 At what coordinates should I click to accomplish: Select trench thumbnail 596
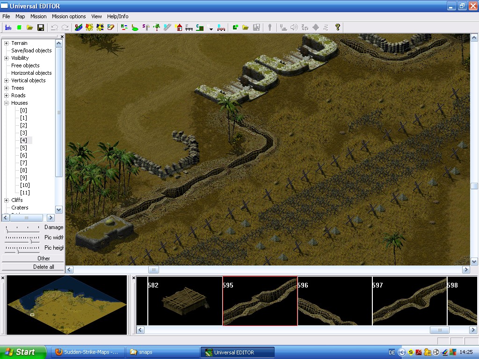335,301
